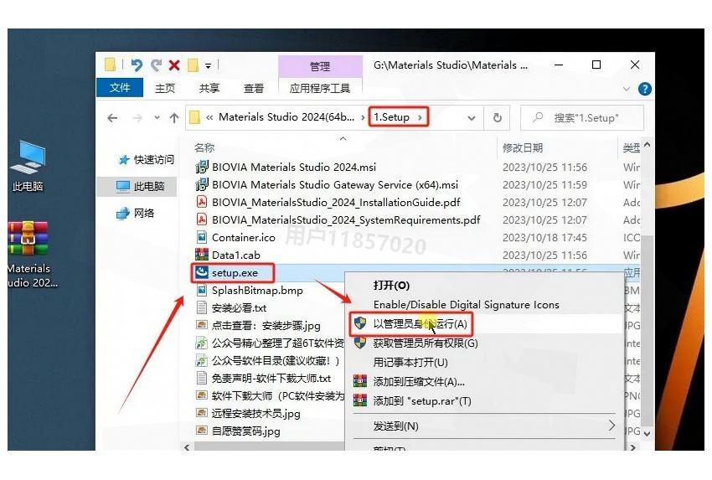712x480 pixels.
Task: Select 免责声明-软件下载大师.txt file
Action: coord(271,379)
